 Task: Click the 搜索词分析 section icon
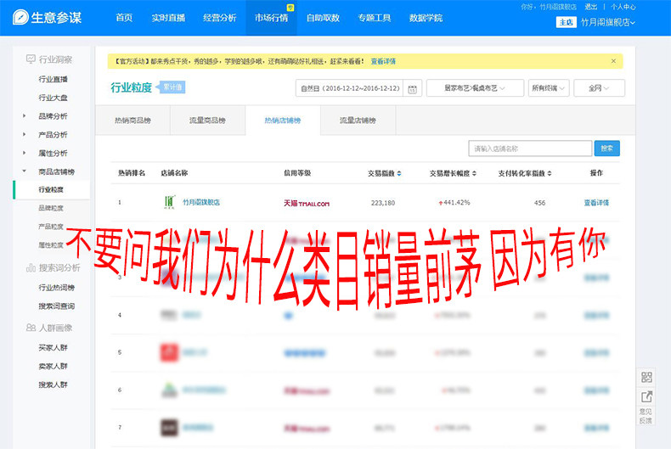[x=31, y=267]
